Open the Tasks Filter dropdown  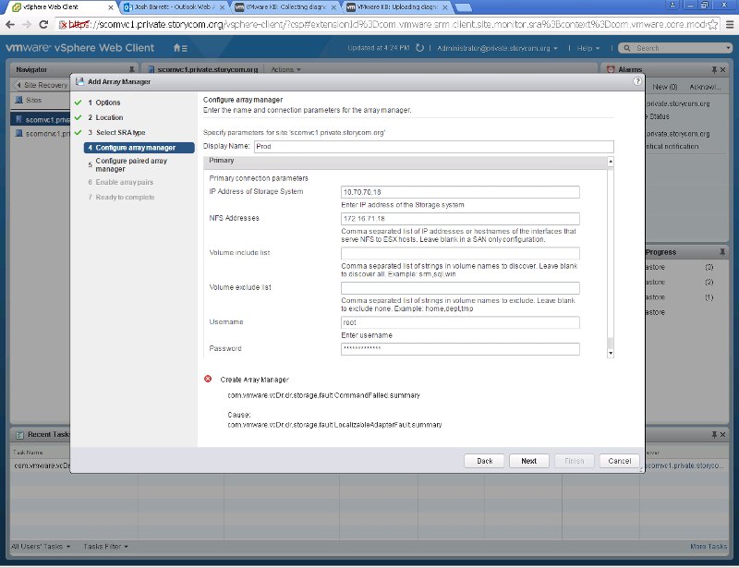point(106,547)
